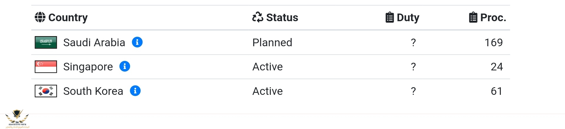Click the Singapore flag icon

pos(46,67)
